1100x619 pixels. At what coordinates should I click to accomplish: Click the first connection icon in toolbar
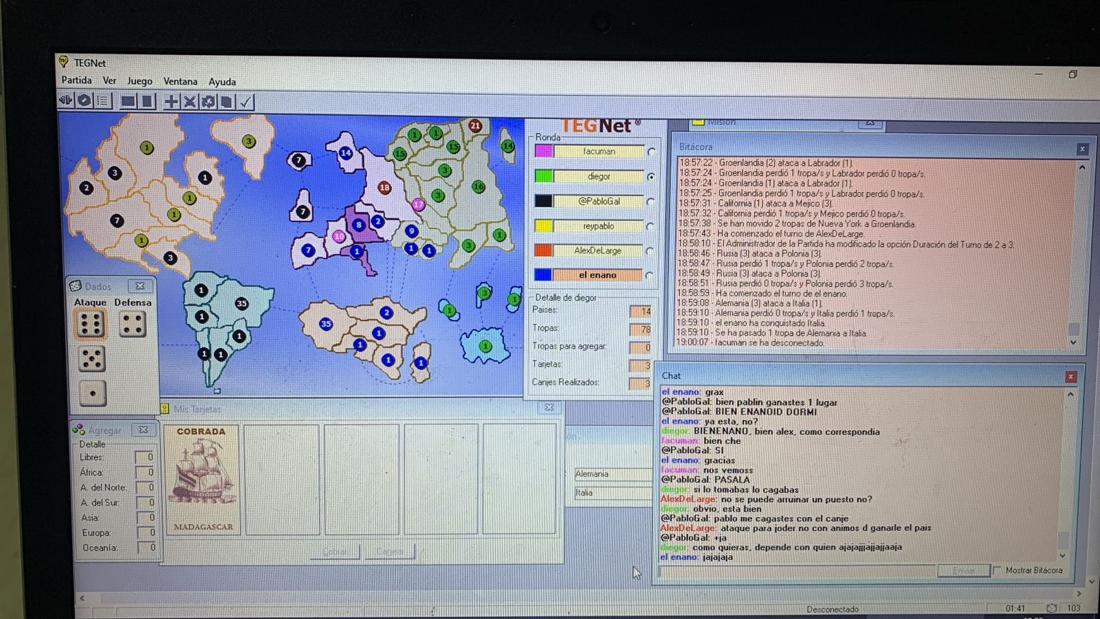tap(66, 100)
